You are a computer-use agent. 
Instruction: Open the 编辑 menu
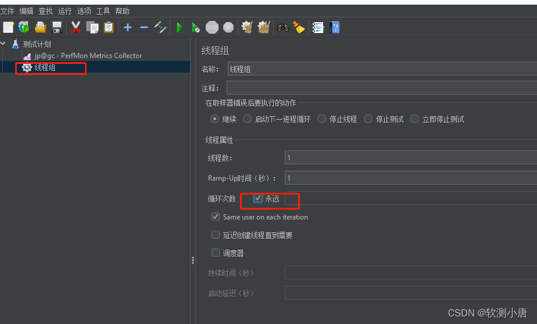tap(26, 11)
